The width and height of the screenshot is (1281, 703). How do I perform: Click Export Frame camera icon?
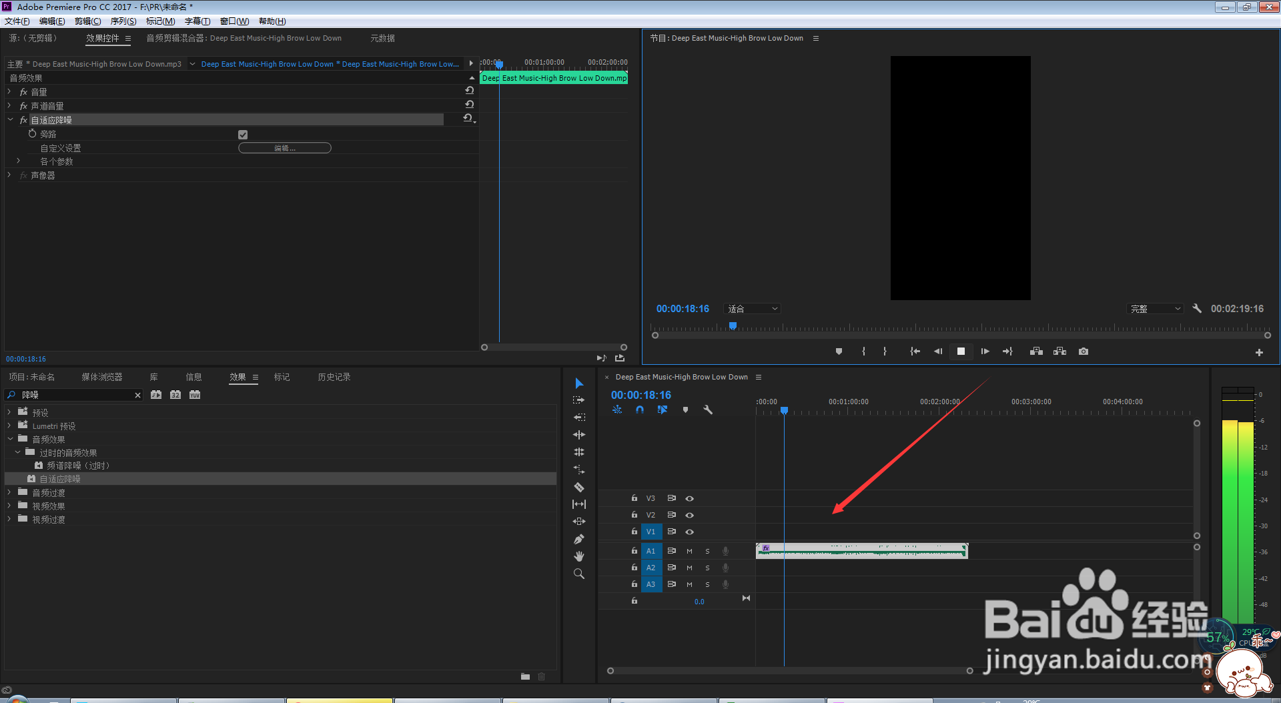(x=1084, y=351)
